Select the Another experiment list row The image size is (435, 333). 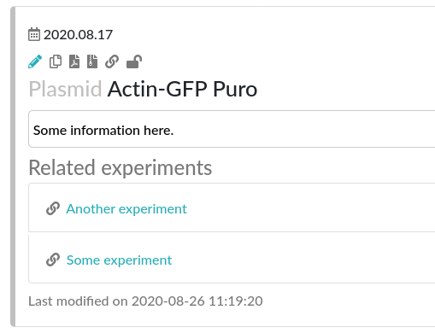pos(232,207)
